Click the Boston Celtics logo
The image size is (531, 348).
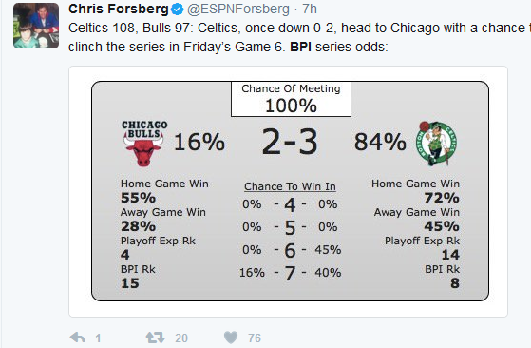click(x=437, y=144)
